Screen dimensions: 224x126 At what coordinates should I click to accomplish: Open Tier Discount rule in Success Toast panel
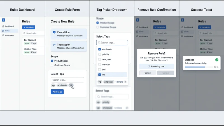[x=211, y=41]
